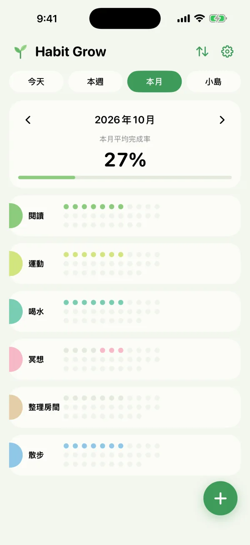
Task: Go to next month with right chevron
Action: click(x=222, y=120)
